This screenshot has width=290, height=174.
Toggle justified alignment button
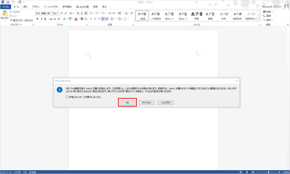[x=103, y=19]
